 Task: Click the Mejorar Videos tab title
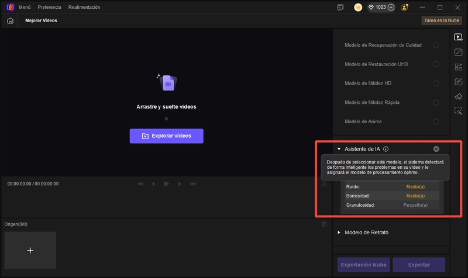[41, 20]
